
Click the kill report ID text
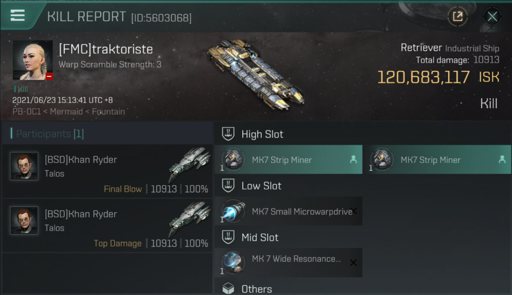[x=161, y=18]
